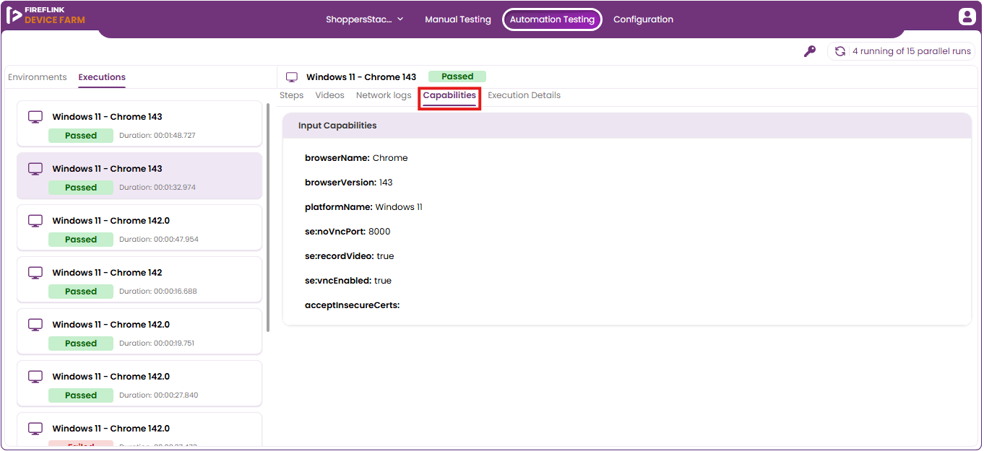The width and height of the screenshot is (984, 451).
Task: Click monitor icon of execution lasting 00:01:32.974
Action: tap(35, 169)
